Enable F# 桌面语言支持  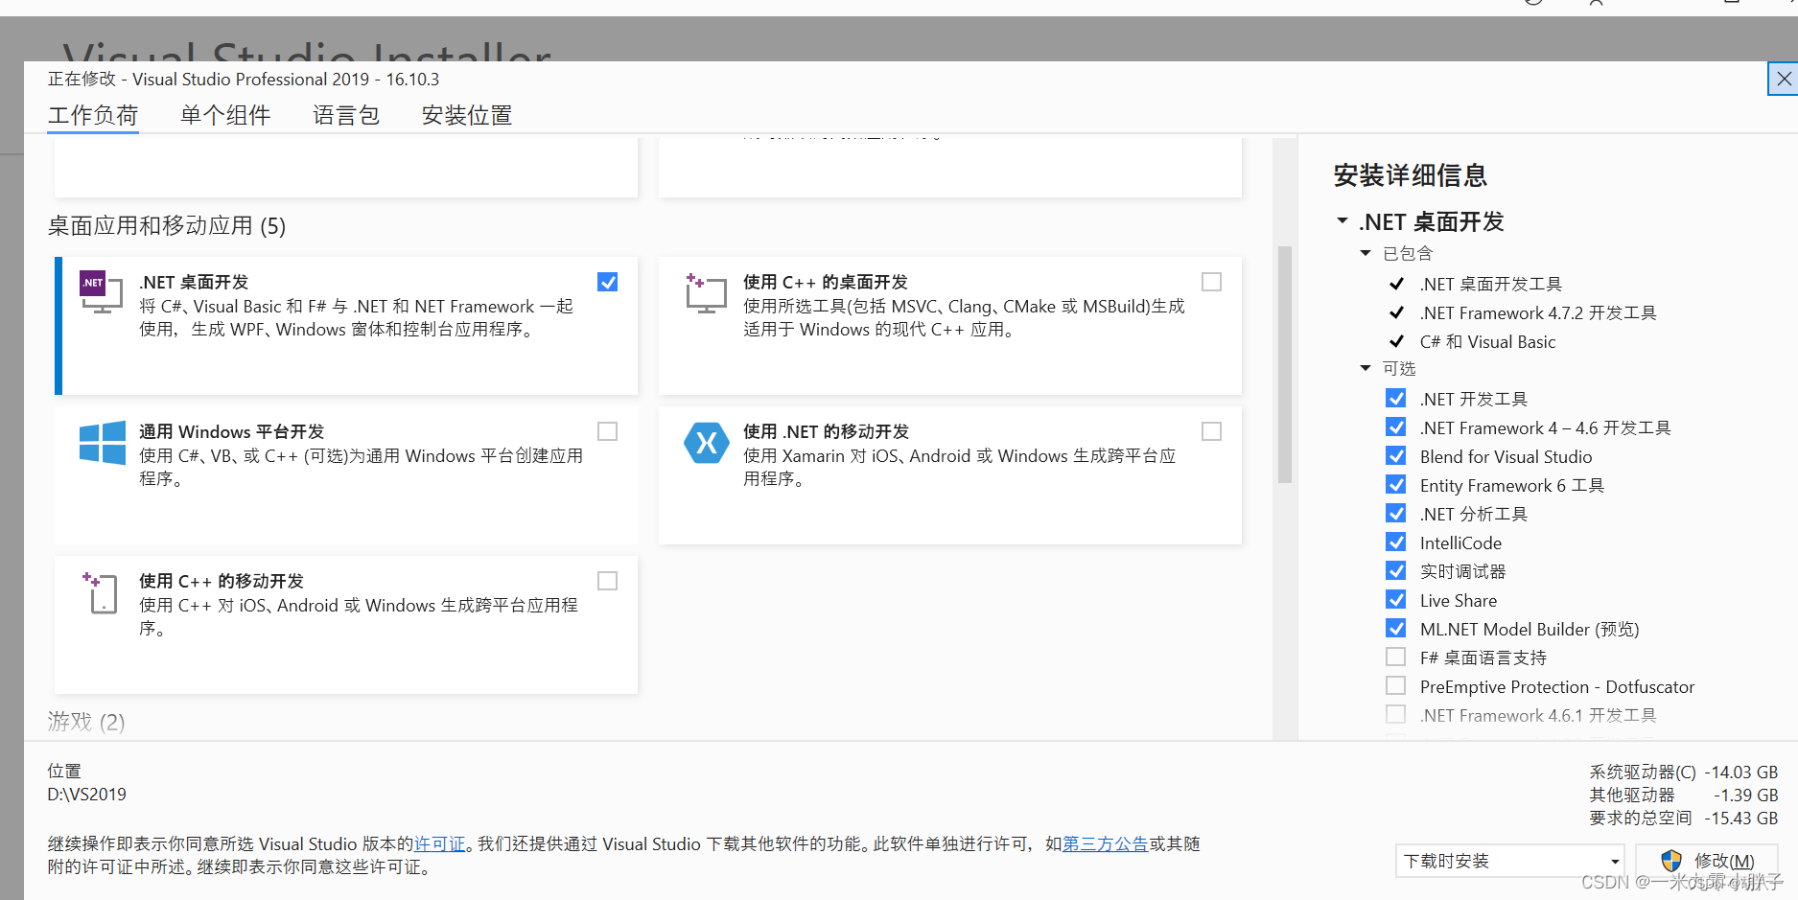1395,657
